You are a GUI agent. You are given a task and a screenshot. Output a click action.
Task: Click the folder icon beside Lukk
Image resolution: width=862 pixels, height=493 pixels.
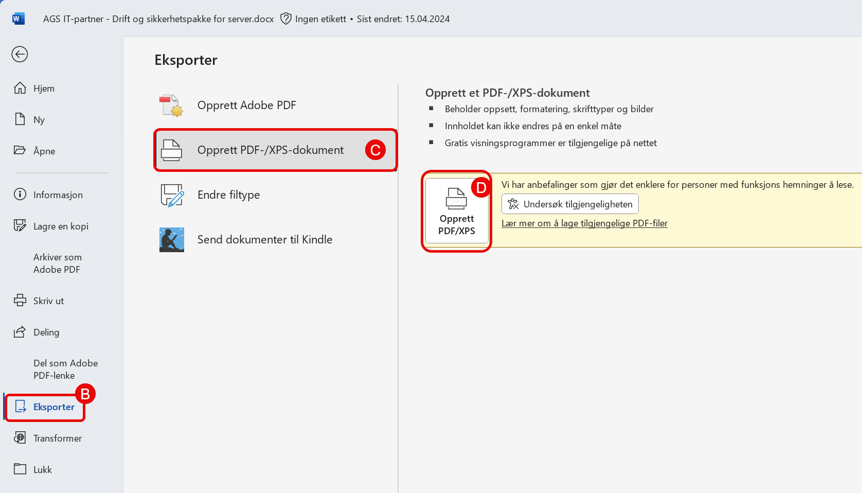point(20,469)
